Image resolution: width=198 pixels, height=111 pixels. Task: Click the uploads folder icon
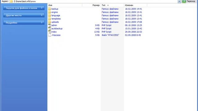(49, 22)
